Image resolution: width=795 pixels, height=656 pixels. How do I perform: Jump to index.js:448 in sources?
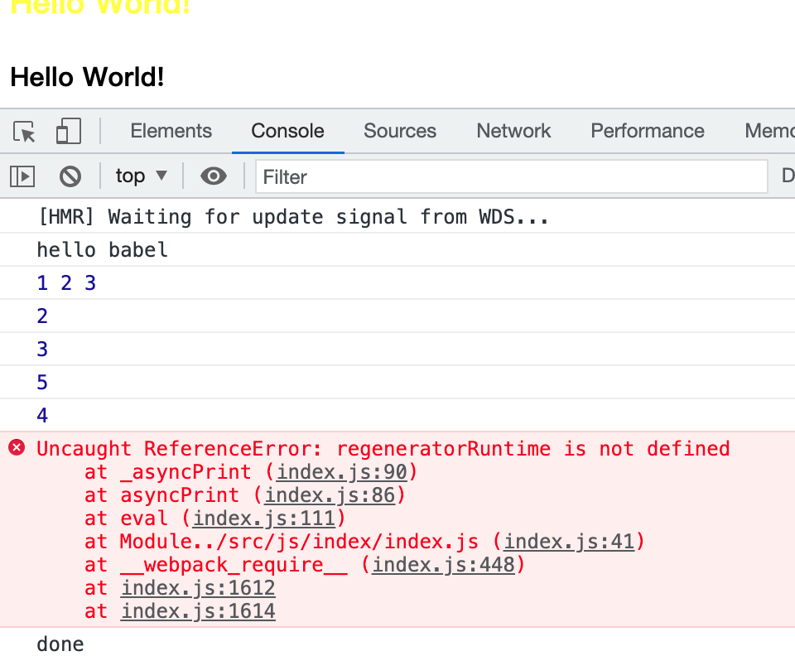click(x=443, y=565)
